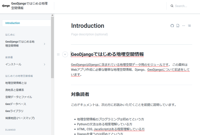
Task: Open Geoライブラリ page
Action: click(x=14, y=111)
